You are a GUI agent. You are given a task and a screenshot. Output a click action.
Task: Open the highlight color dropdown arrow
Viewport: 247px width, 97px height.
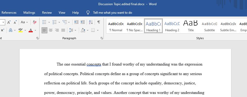click(25, 30)
